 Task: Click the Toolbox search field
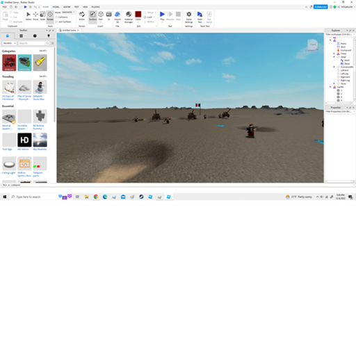tap(32, 43)
